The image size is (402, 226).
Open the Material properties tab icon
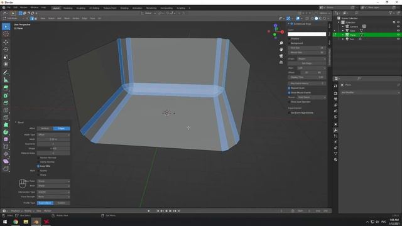point(335,159)
